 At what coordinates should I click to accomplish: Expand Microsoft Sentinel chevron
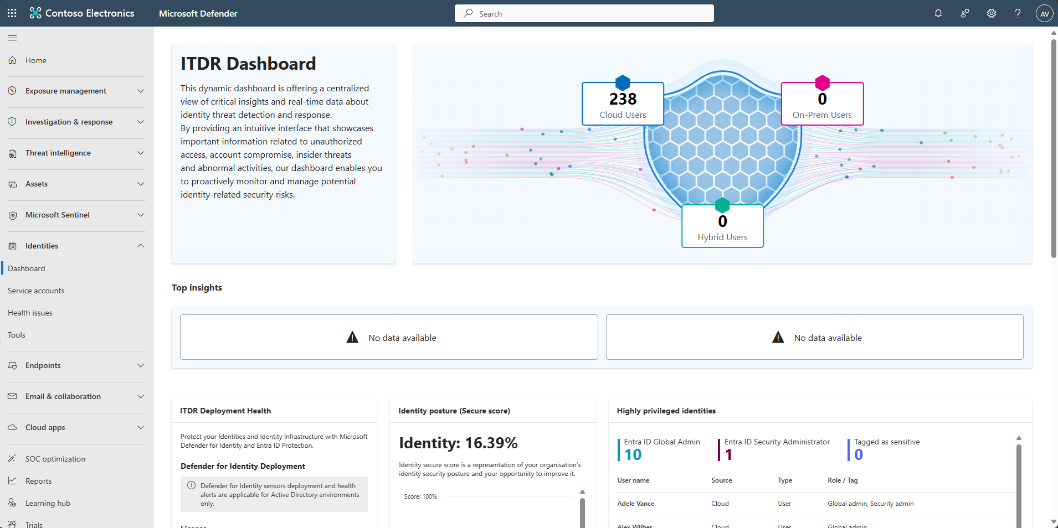coord(141,215)
